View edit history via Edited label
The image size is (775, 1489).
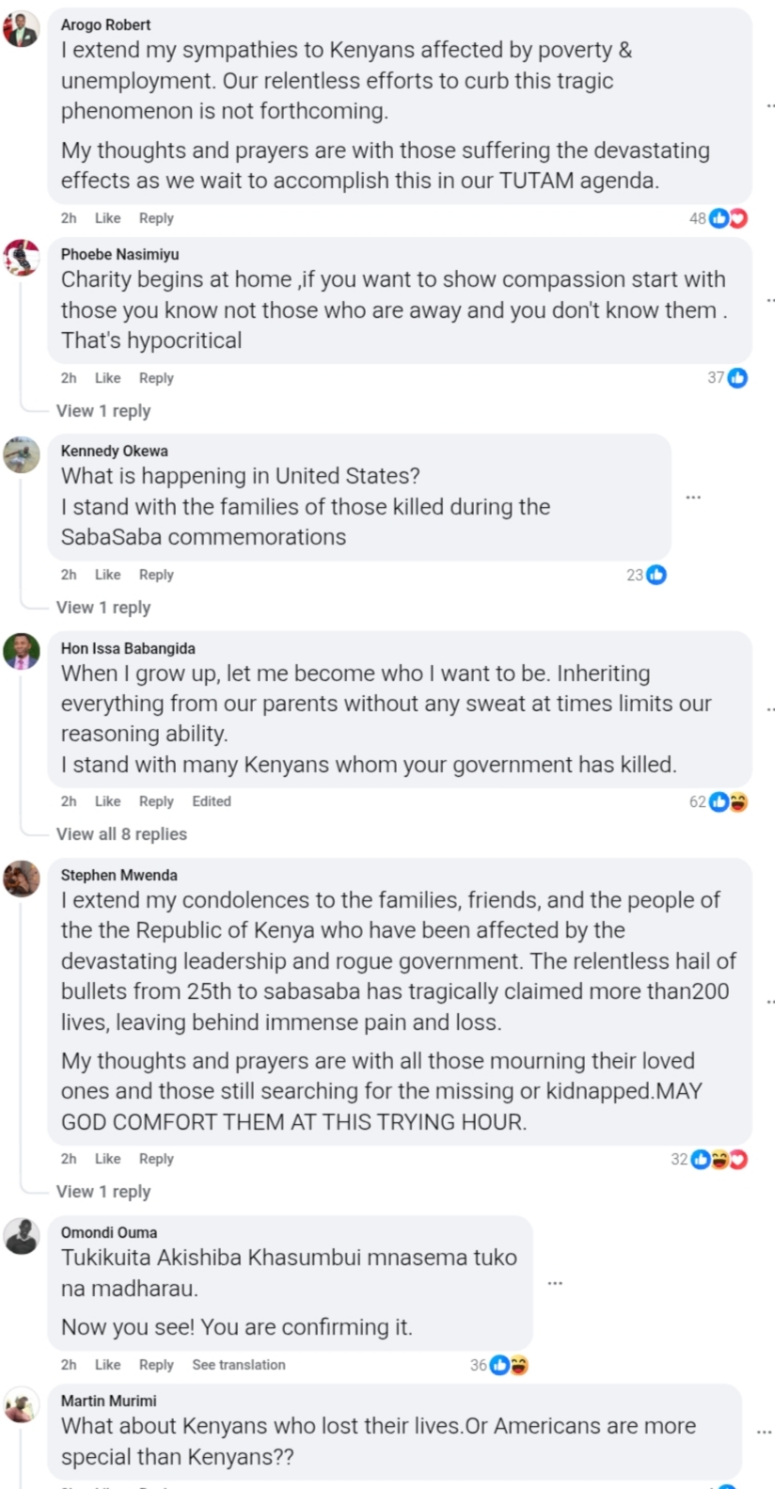212,801
